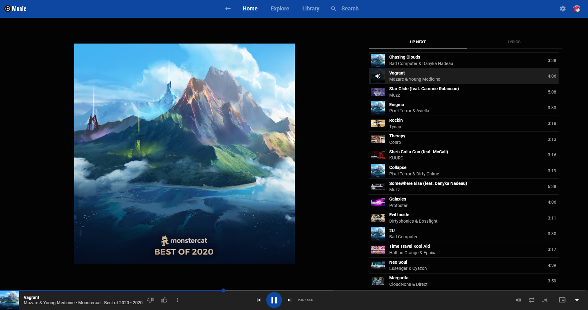Click the search magnifier icon

tap(333, 9)
